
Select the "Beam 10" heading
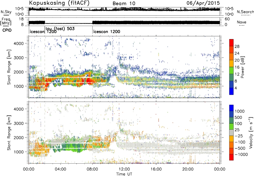click(x=124, y=3)
